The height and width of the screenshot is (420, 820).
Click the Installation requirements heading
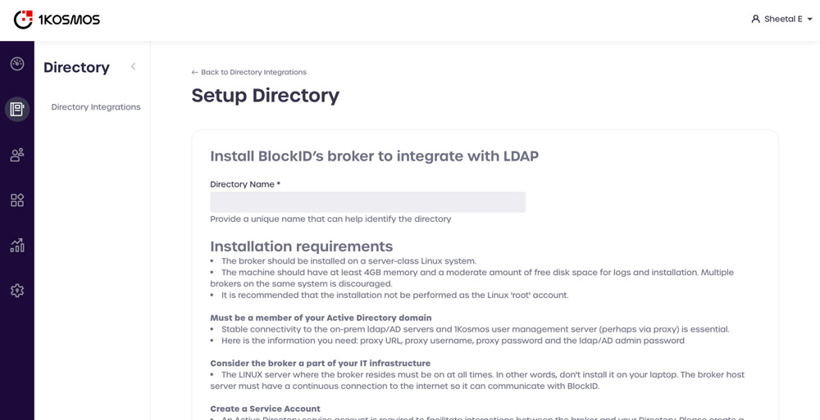301,246
